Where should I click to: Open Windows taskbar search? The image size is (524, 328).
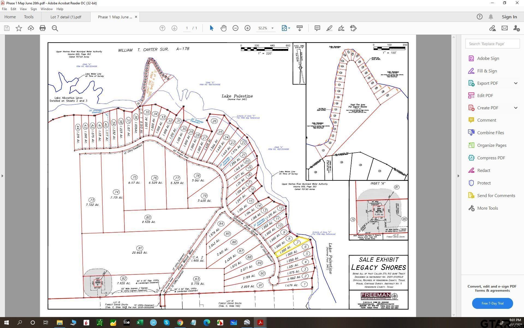pyautogui.click(x=20, y=323)
